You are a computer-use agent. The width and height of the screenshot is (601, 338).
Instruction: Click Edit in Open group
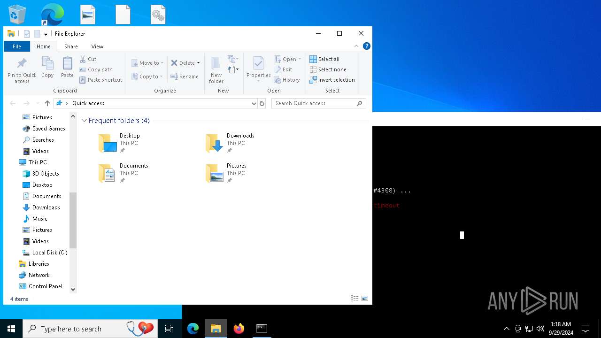pos(283,69)
